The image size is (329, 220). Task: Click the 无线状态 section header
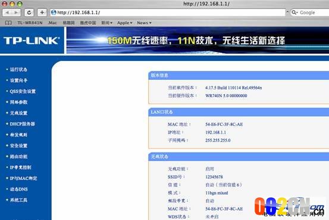tap(239, 157)
